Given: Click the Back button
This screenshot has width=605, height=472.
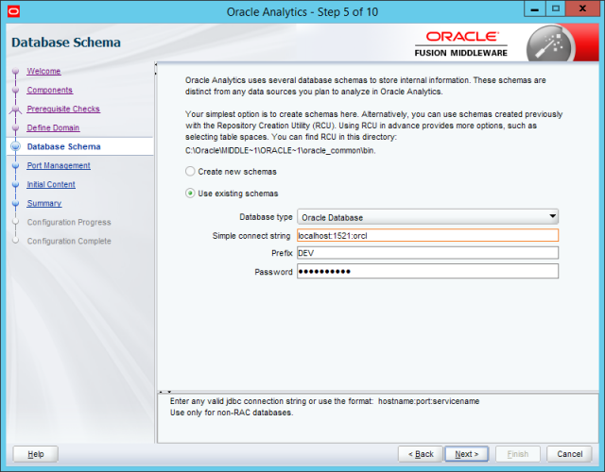Looking at the screenshot, I should 420,454.
